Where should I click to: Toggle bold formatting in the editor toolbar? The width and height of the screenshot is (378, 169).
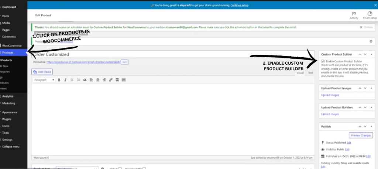tap(59, 80)
